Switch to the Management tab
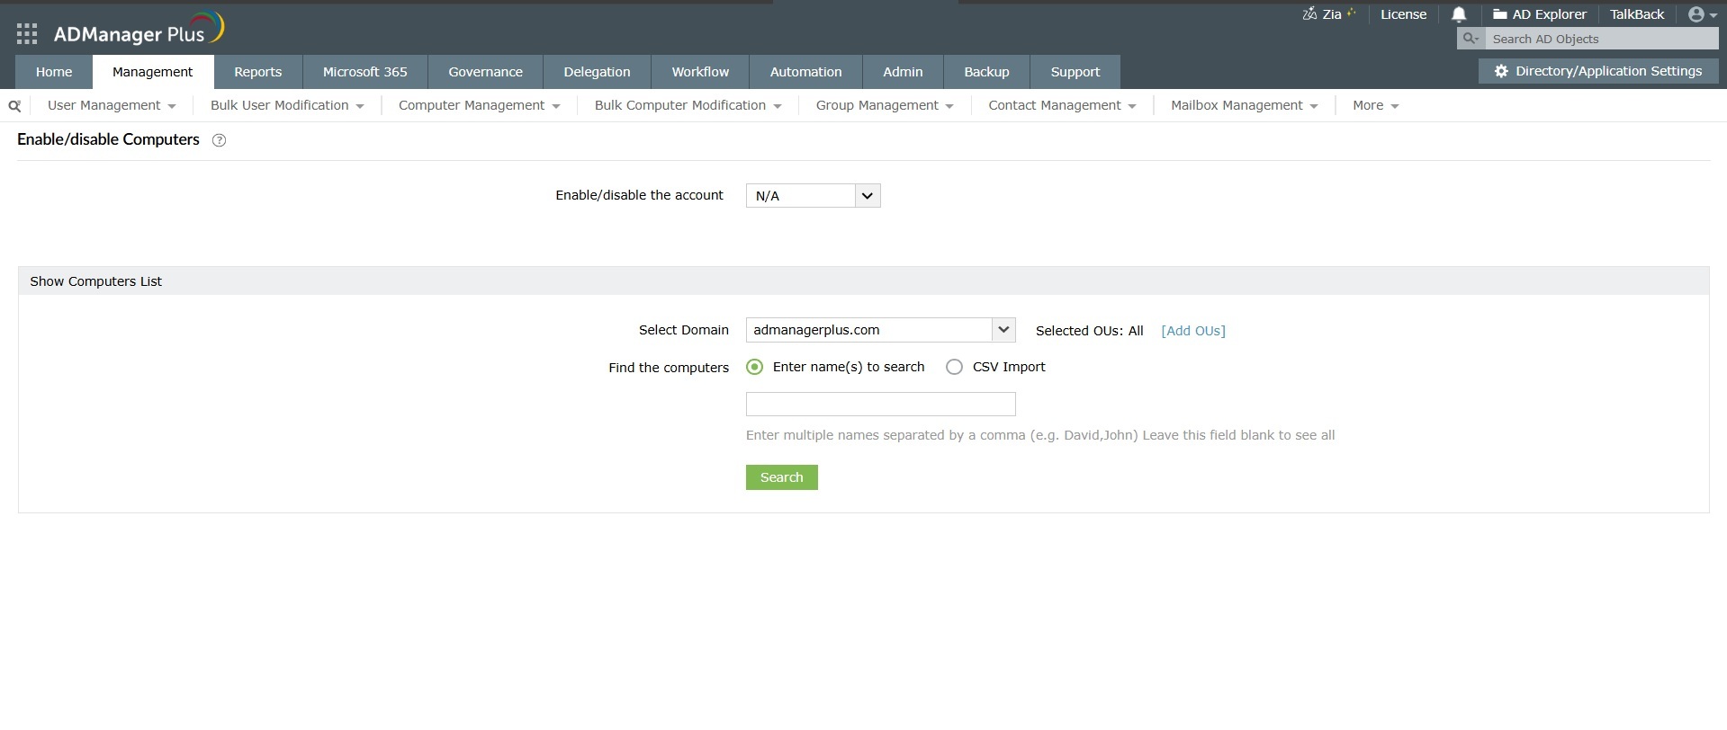The width and height of the screenshot is (1727, 730). (153, 72)
